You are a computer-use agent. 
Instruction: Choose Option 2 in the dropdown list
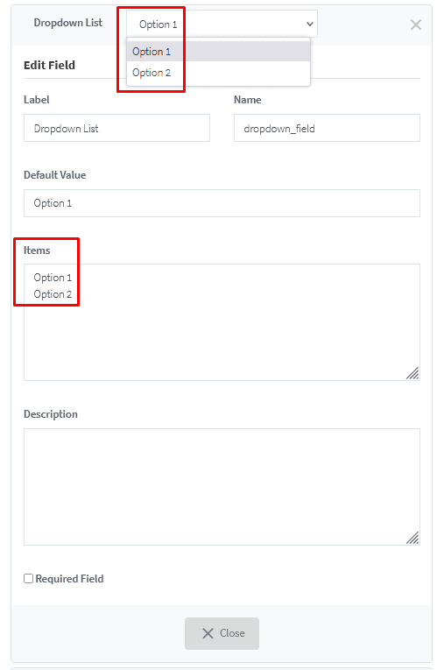click(218, 73)
